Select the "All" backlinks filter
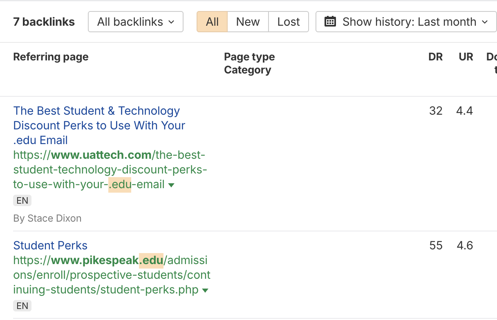 click(212, 22)
